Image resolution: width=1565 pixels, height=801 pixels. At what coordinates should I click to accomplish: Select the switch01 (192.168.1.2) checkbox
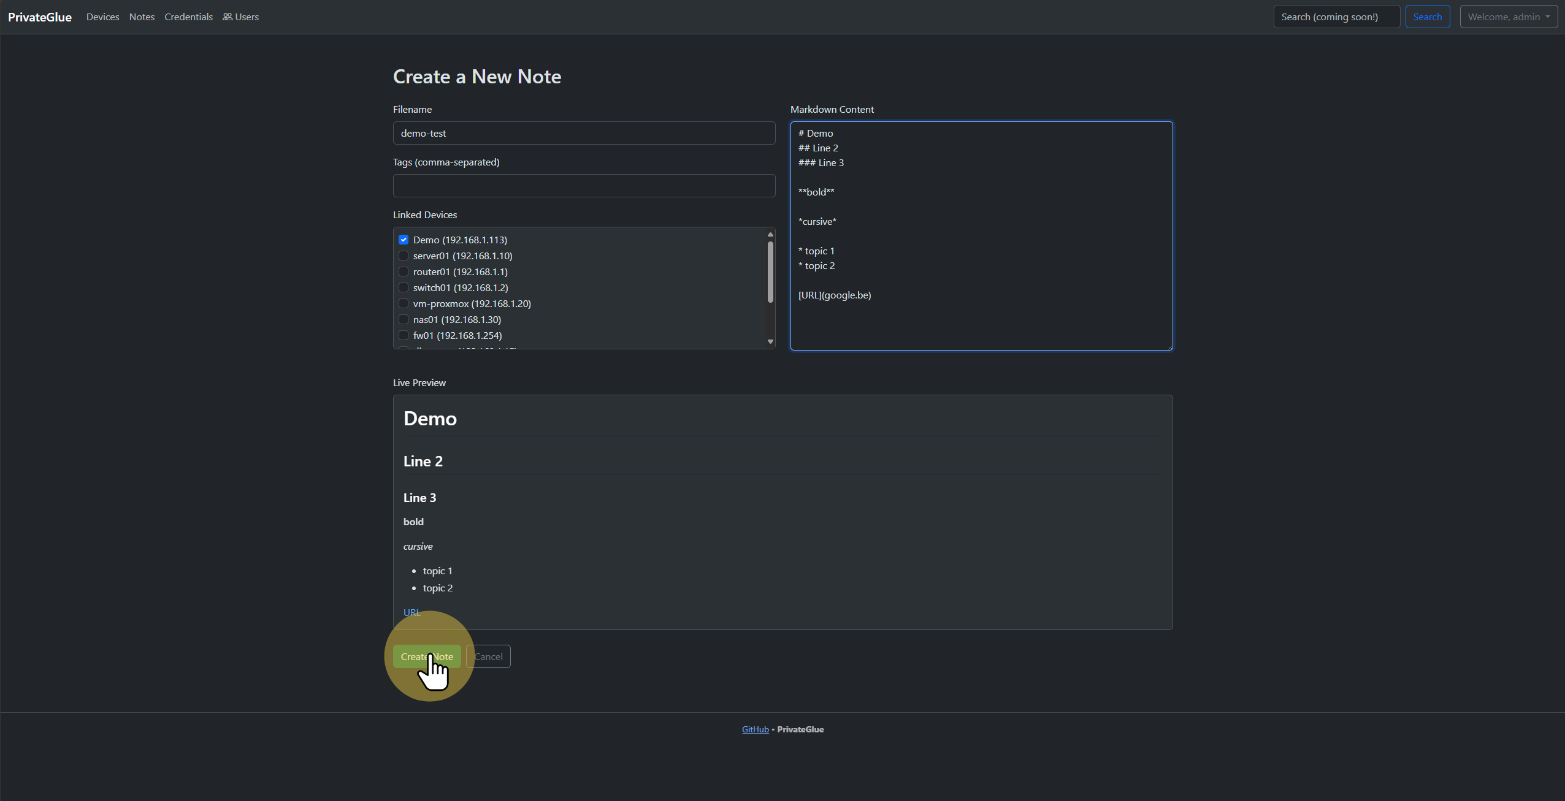point(404,287)
